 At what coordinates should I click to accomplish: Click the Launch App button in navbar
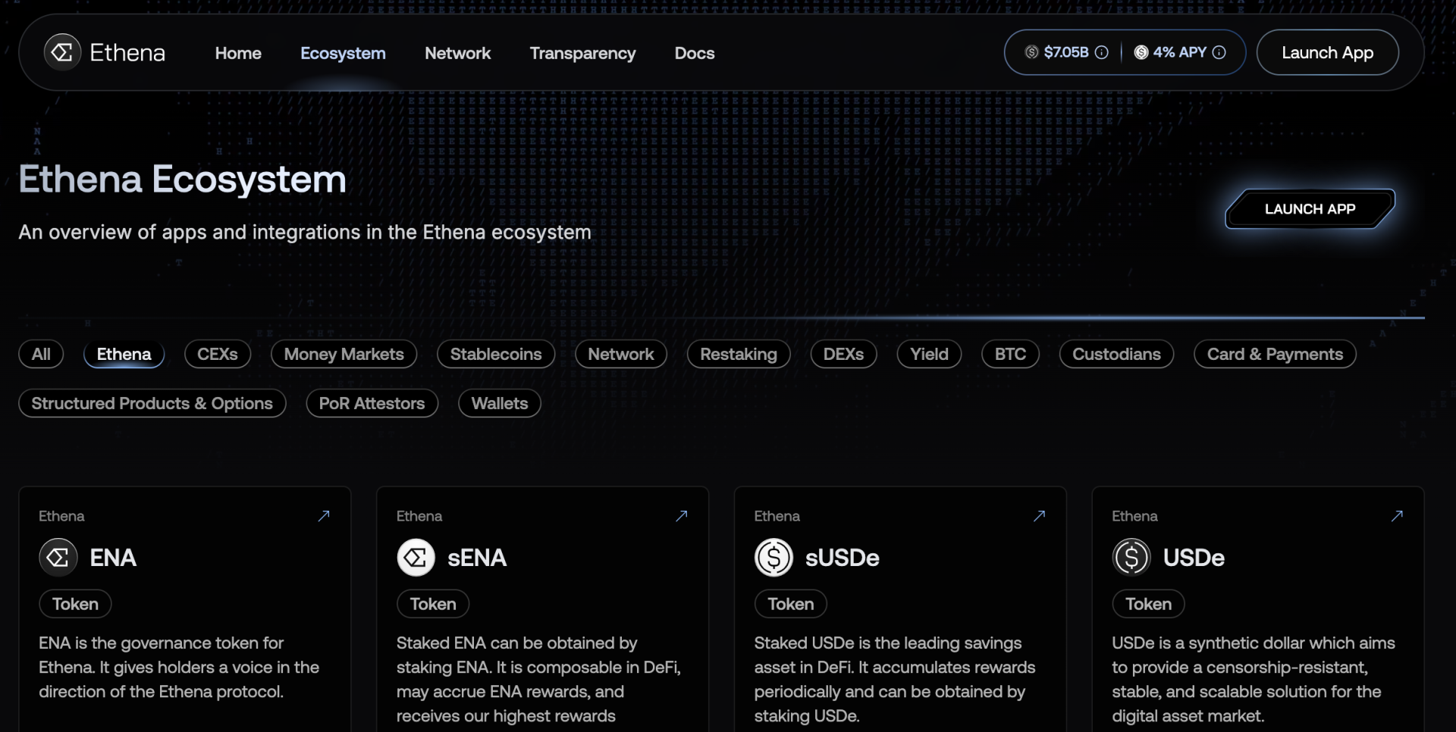tap(1327, 52)
